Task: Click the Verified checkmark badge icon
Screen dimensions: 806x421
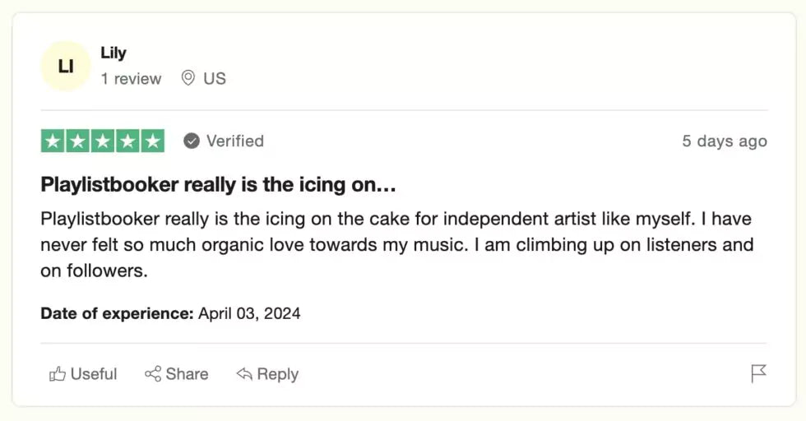Action: pyautogui.click(x=192, y=141)
